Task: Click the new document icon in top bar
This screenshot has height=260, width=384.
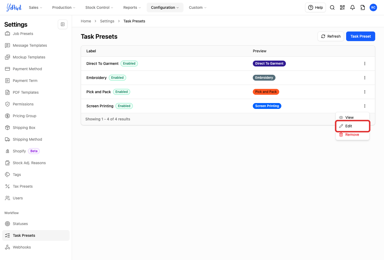Action: pyautogui.click(x=363, y=7)
